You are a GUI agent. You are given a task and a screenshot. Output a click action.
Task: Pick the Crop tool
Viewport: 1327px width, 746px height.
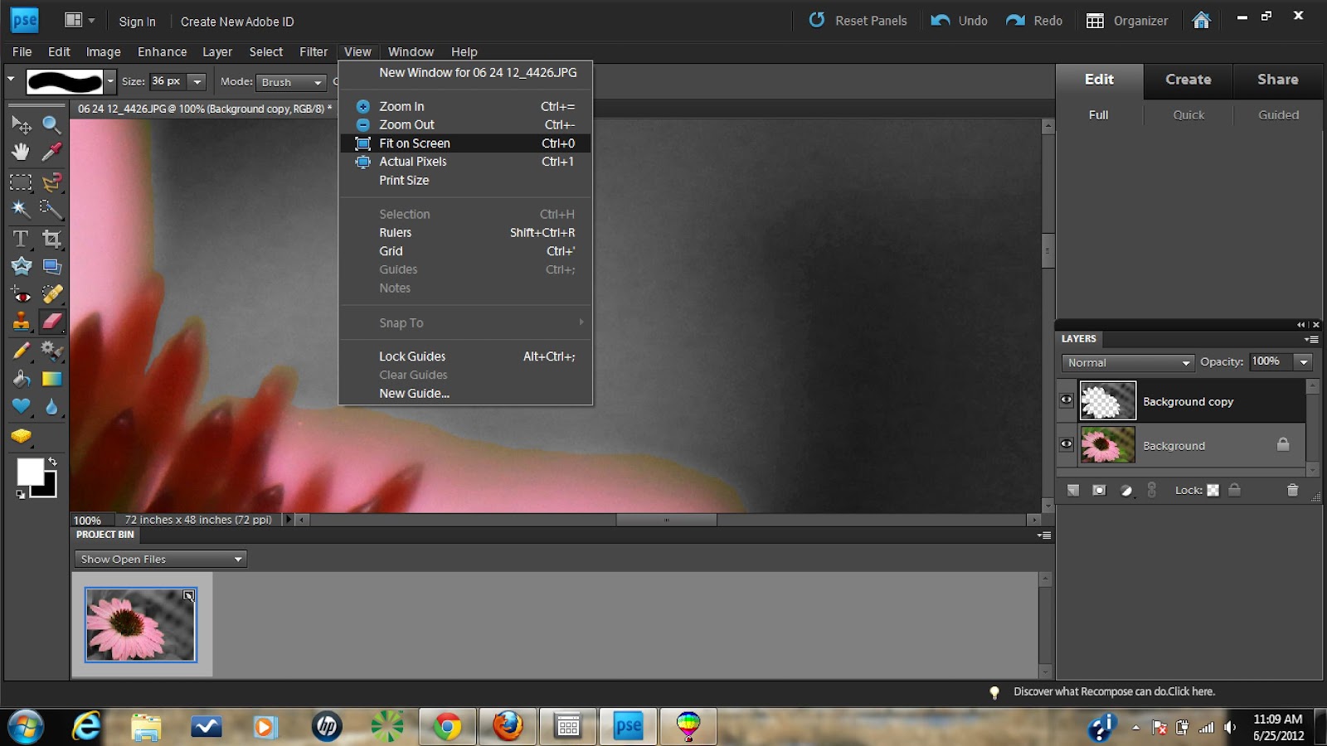pyautogui.click(x=52, y=239)
